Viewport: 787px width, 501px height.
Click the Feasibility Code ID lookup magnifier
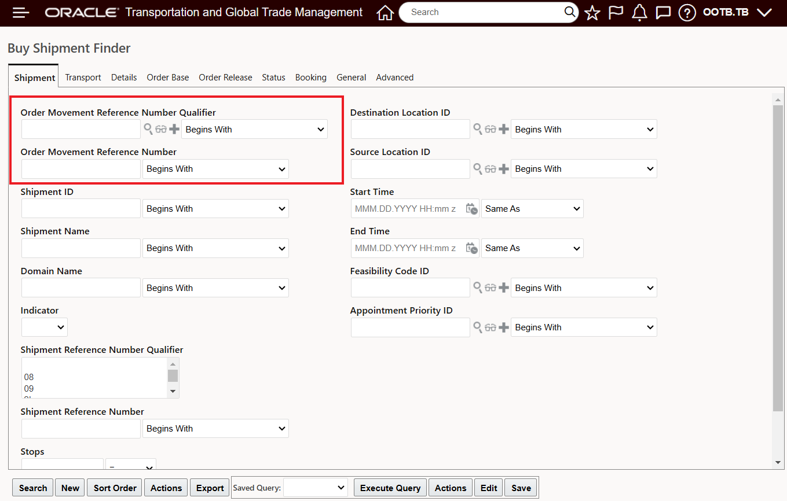click(x=478, y=288)
